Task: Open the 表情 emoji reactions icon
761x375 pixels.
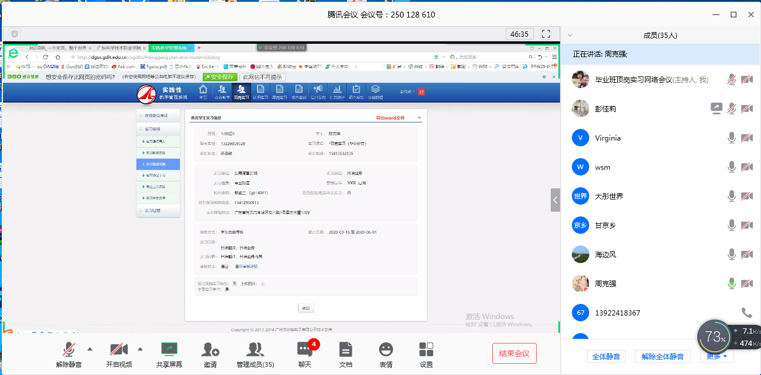Action: coord(385,355)
